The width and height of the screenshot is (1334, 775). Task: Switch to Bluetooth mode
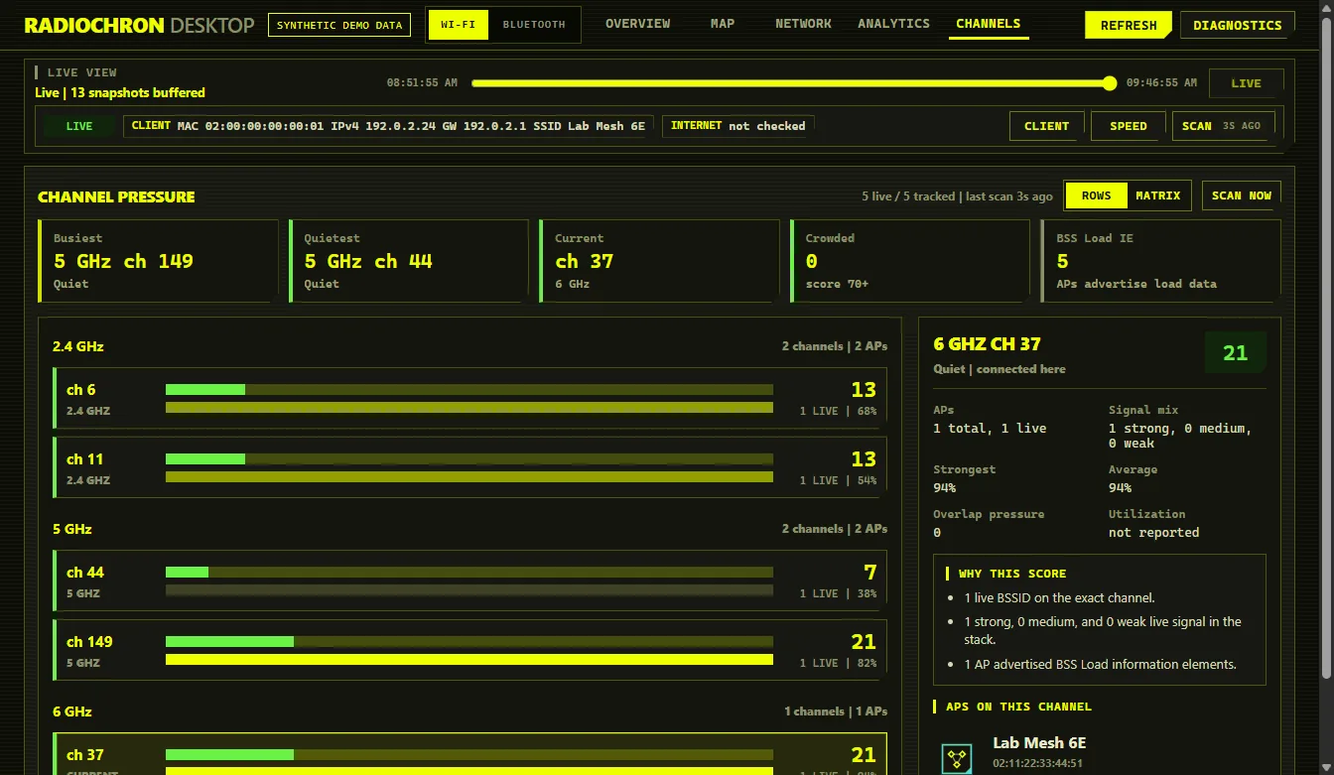point(534,25)
